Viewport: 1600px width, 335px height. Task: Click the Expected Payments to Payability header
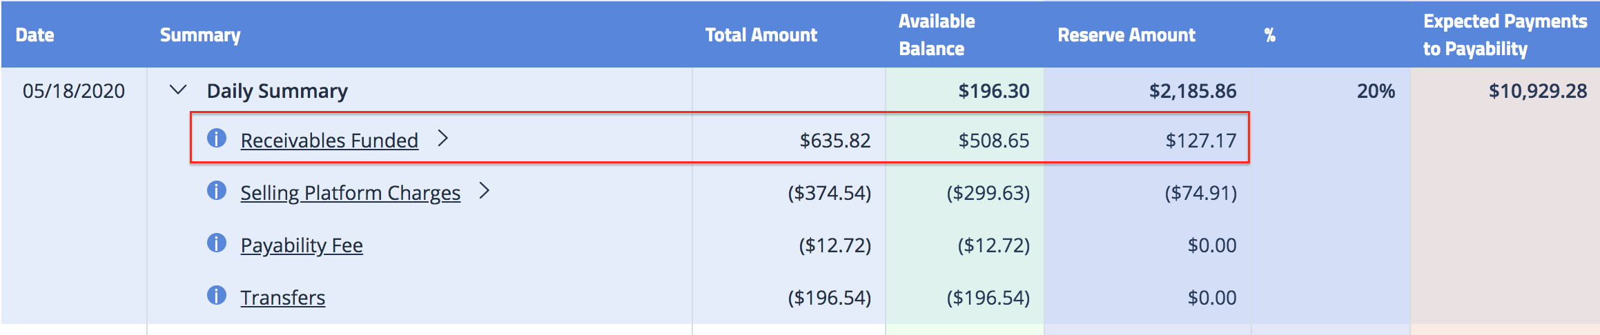click(x=1505, y=35)
